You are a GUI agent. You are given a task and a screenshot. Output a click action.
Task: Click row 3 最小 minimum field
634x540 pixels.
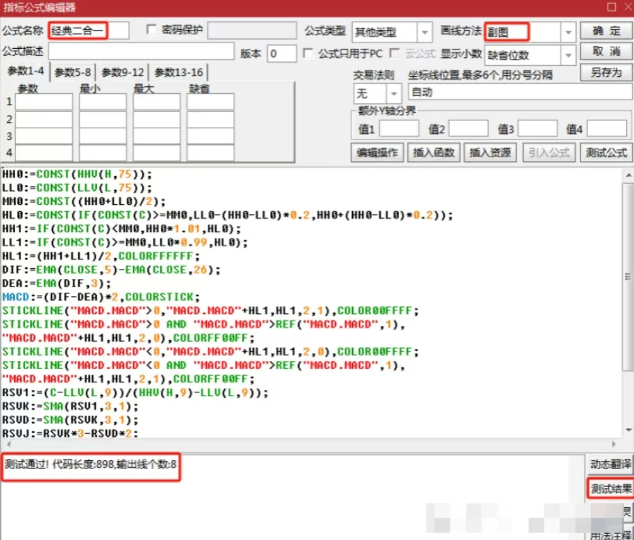(103, 136)
